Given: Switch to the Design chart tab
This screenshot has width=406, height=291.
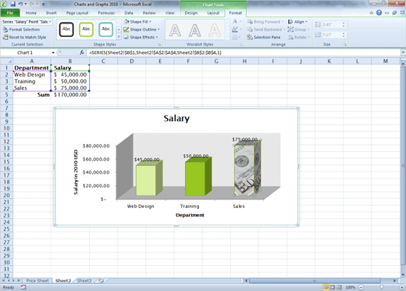Looking at the screenshot, I should (x=191, y=13).
